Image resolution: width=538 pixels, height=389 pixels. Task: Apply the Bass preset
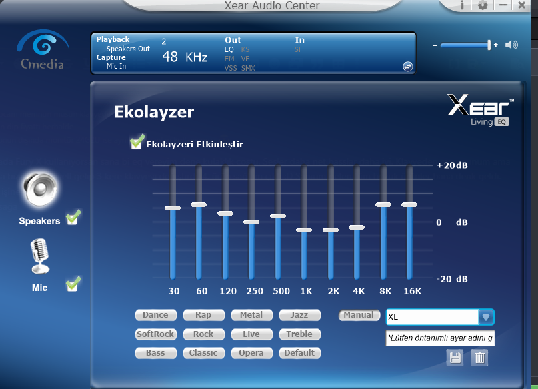pos(156,353)
